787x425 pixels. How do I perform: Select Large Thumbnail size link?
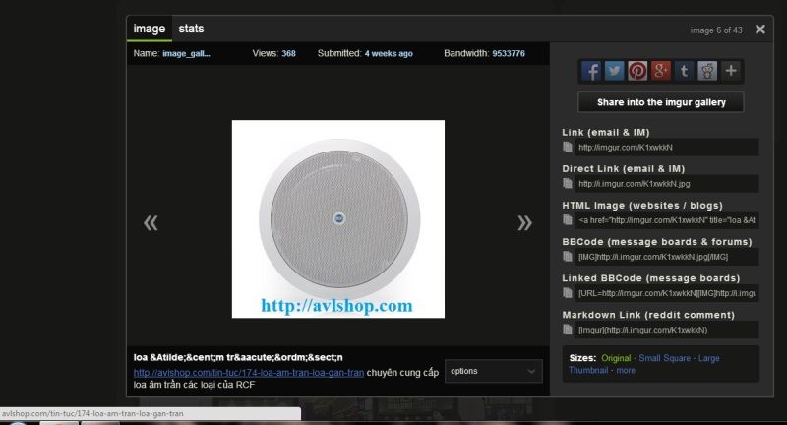click(644, 364)
